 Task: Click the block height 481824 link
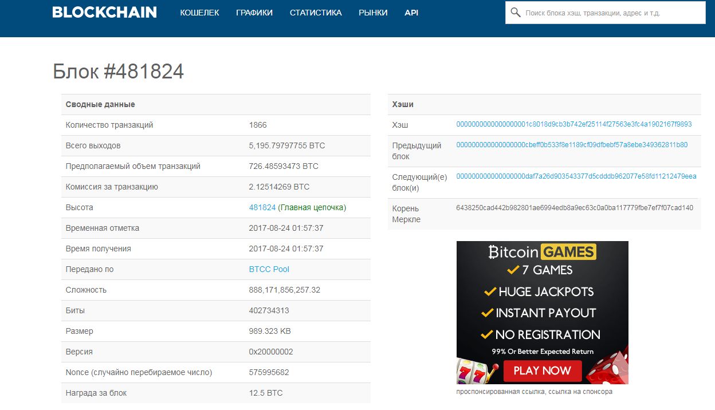pyautogui.click(x=262, y=207)
